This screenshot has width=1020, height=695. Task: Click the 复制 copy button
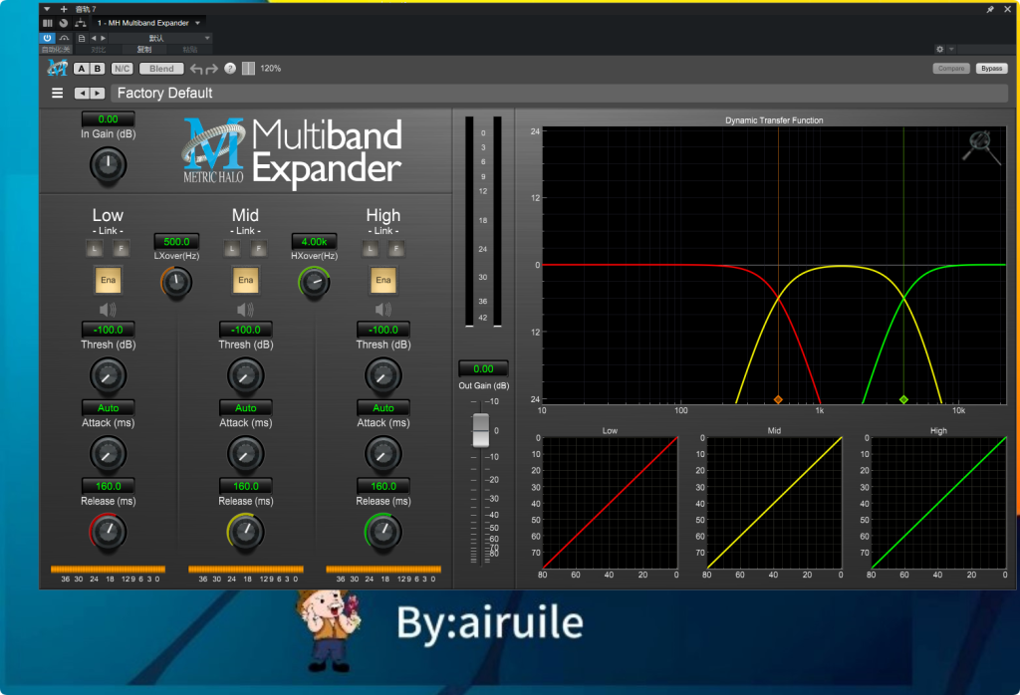click(x=143, y=50)
